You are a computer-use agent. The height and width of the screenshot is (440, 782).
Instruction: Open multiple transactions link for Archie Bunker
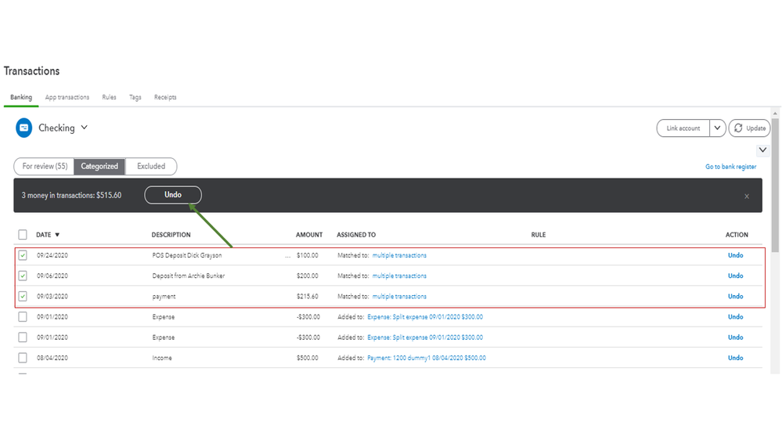(x=399, y=276)
